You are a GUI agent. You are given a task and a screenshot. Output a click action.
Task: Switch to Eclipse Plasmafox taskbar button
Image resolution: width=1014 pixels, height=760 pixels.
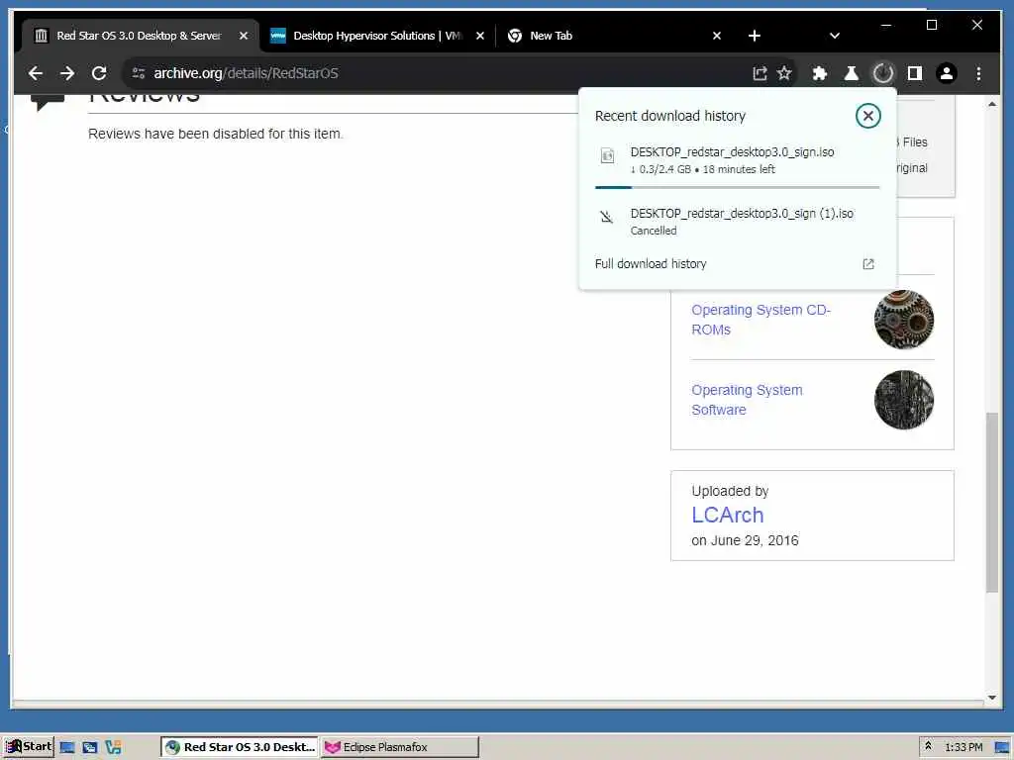[400, 746]
